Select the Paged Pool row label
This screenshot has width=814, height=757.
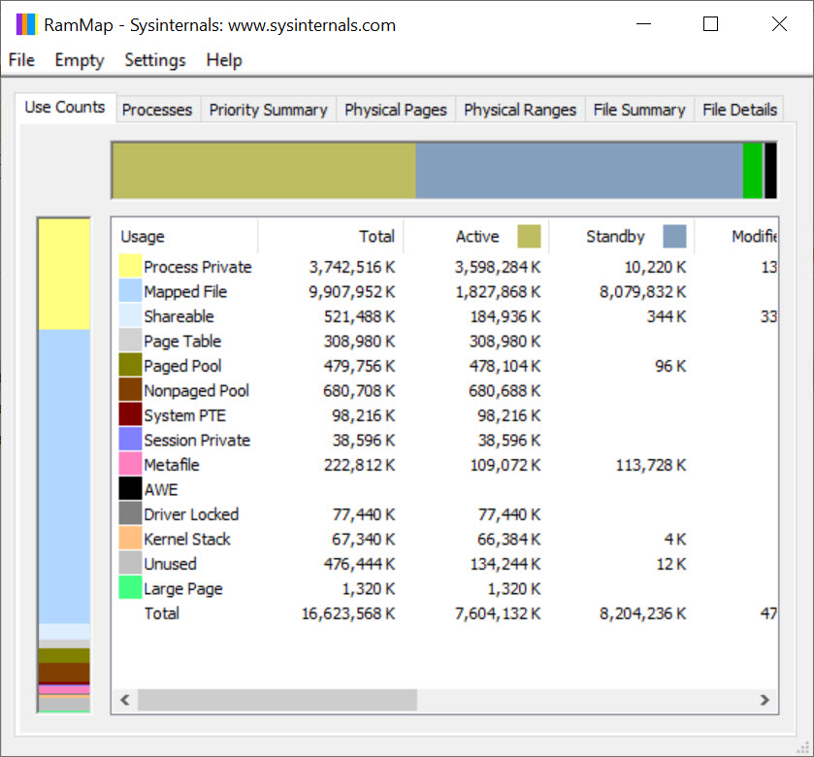pos(182,366)
